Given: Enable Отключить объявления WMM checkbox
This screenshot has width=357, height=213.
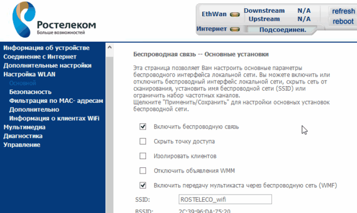Looking at the screenshot, I should pos(143,171).
